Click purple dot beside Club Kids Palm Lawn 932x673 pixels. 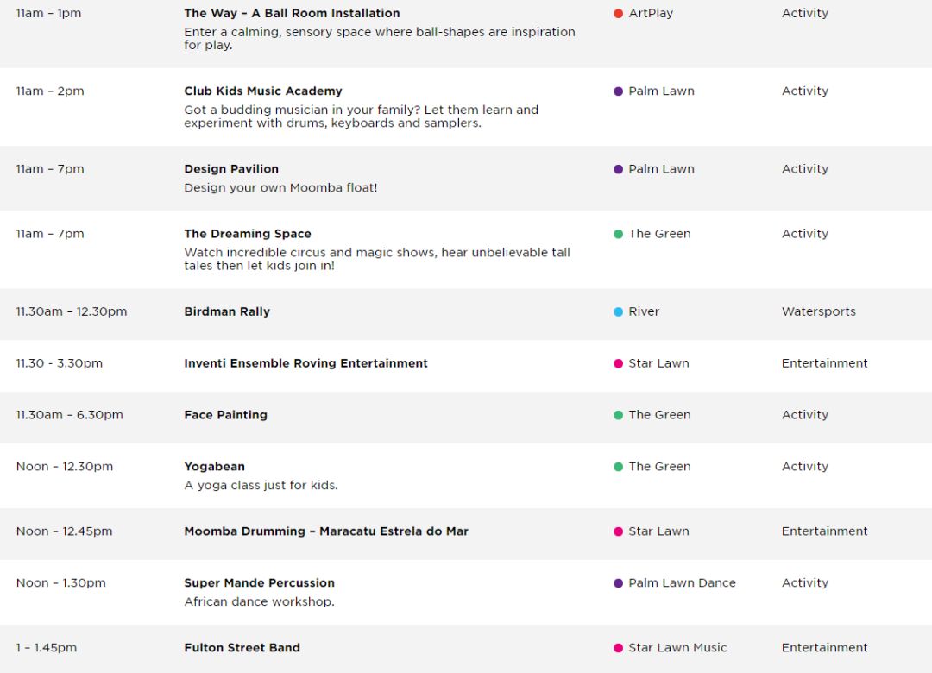(x=618, y=91)
